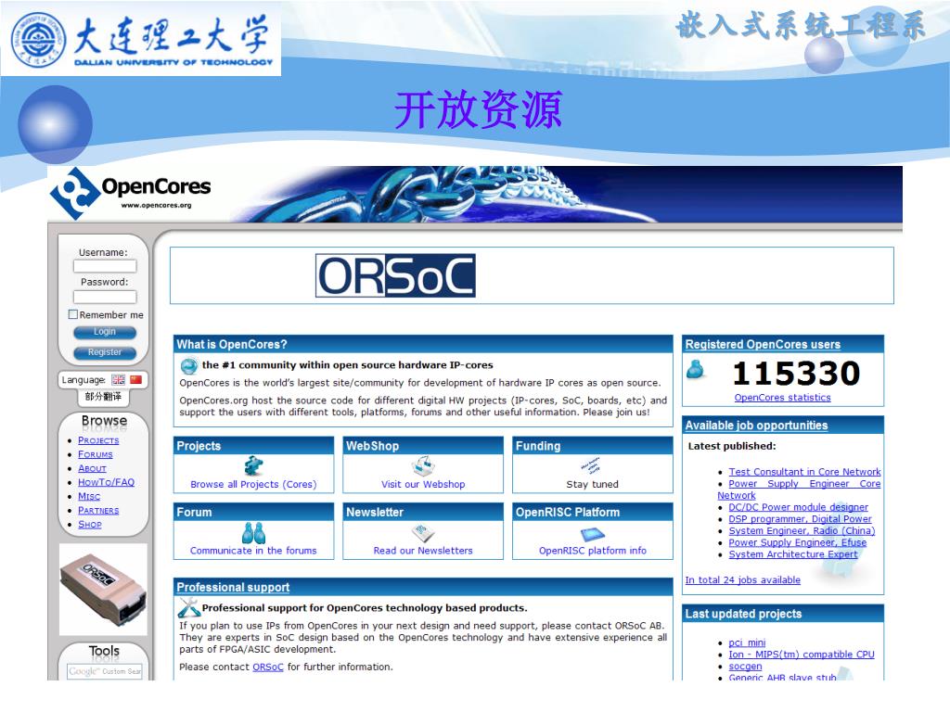Viewport: 950px width, 712px height.
Task: Click the Funding panel icon
Action: tap(591, 465)
